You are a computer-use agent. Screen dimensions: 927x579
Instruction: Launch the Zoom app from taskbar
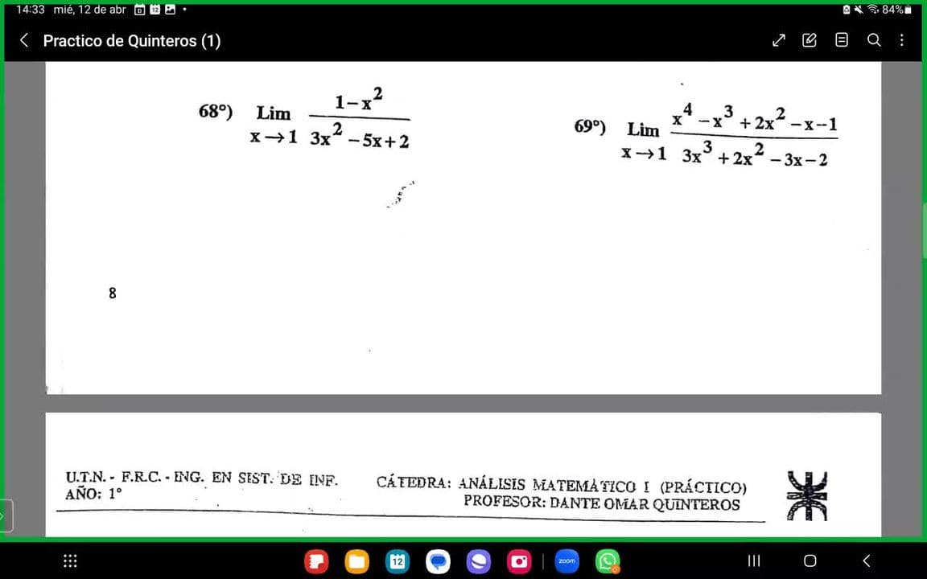click(x=566, y=561)
